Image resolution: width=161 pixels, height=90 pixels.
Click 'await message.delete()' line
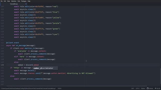click(x=25, y=70)
